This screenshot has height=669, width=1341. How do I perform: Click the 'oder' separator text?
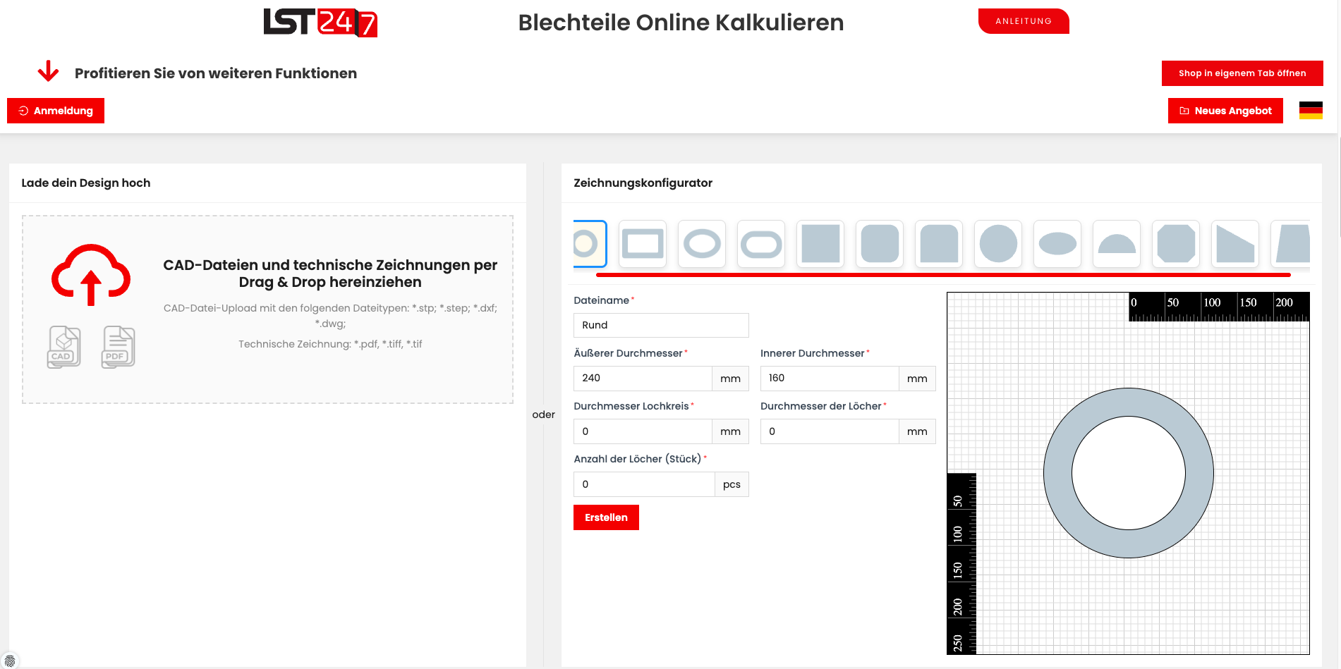click(x=543, y=415)
